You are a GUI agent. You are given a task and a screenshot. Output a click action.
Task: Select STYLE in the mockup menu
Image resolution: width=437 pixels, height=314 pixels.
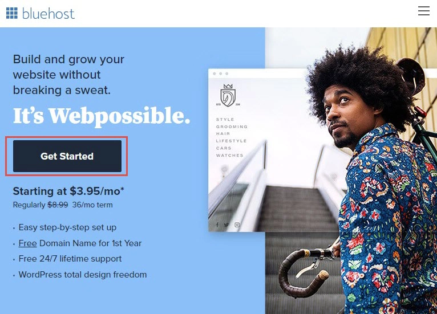[x=225, y=120]
